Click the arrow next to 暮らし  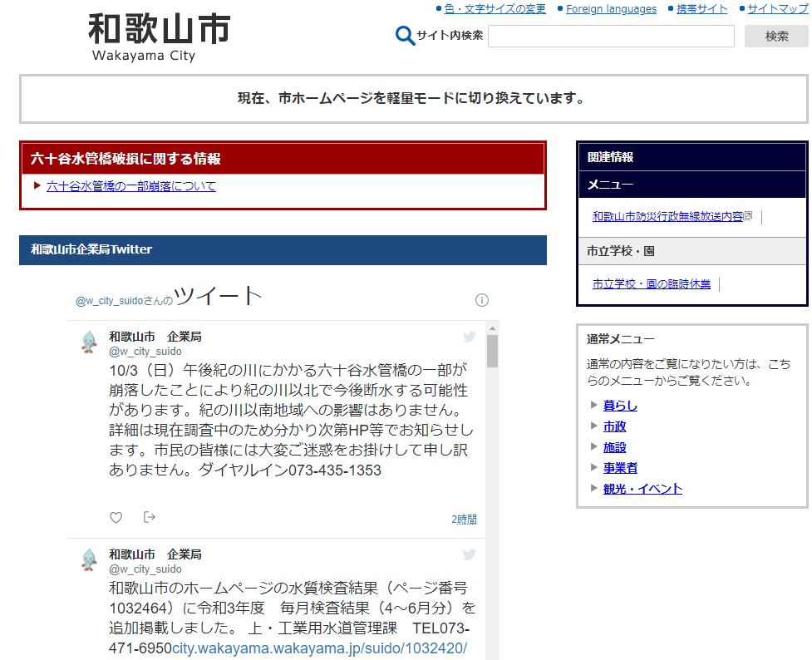pyautogui.click(x=594, y=405)
